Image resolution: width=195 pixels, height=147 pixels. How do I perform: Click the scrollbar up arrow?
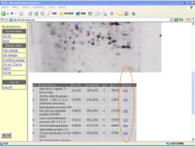(193, 24)
